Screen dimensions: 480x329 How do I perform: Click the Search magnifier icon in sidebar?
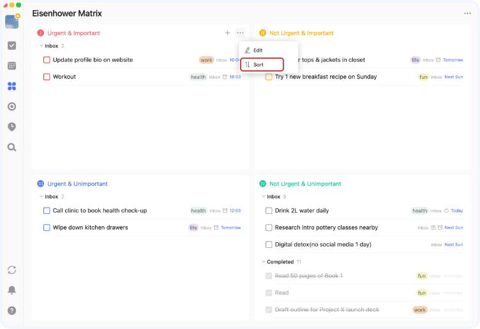click(11, 148)
